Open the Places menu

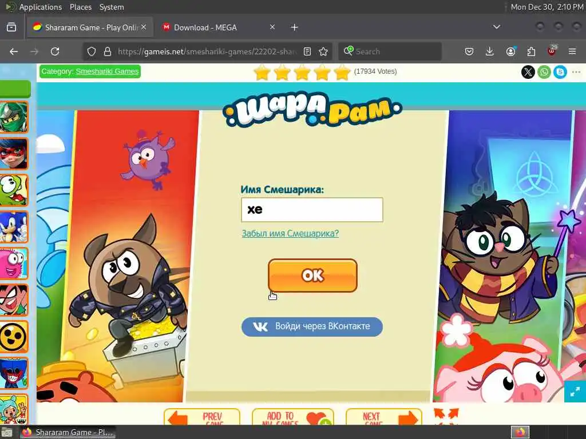(x=80, y=7)
